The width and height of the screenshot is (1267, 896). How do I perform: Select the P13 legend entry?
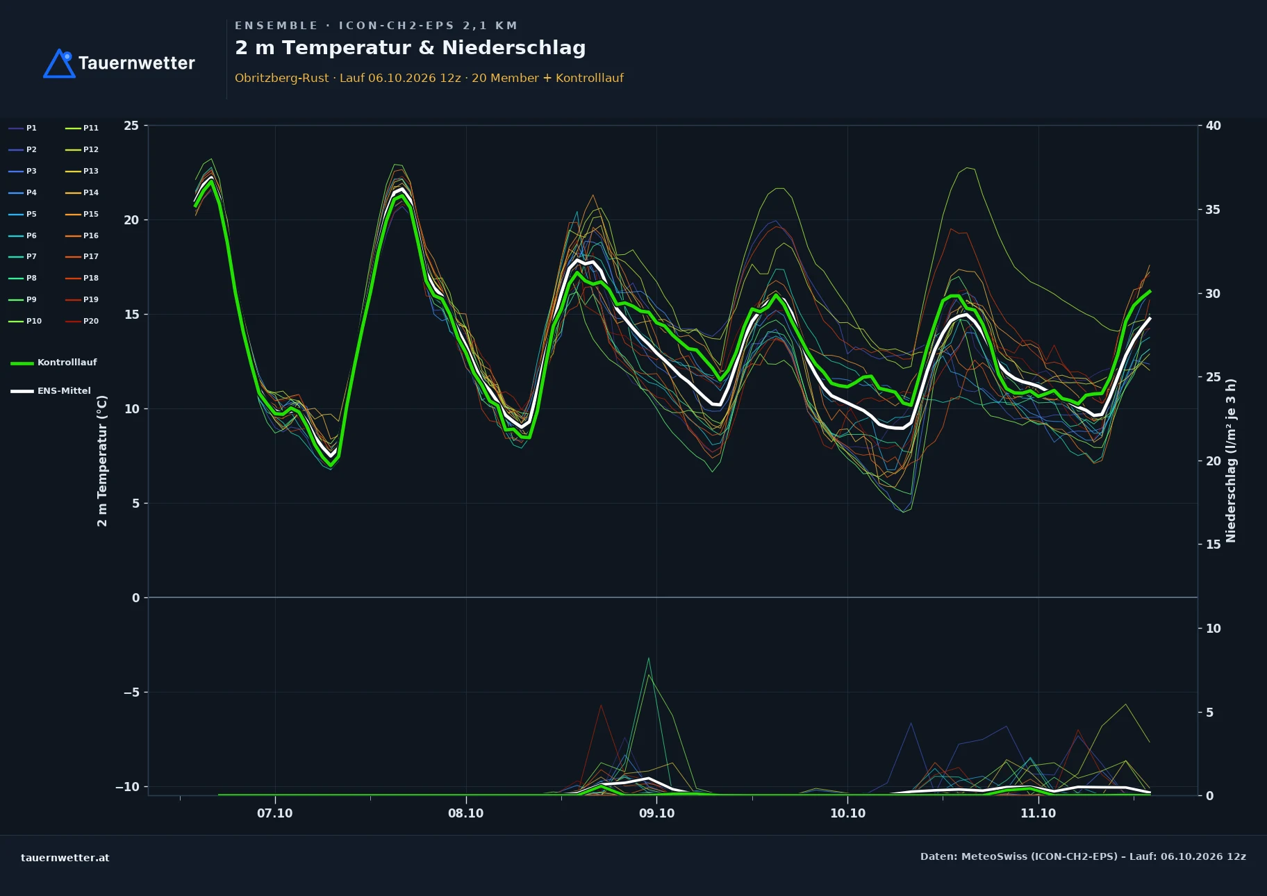tap(82, 171)
